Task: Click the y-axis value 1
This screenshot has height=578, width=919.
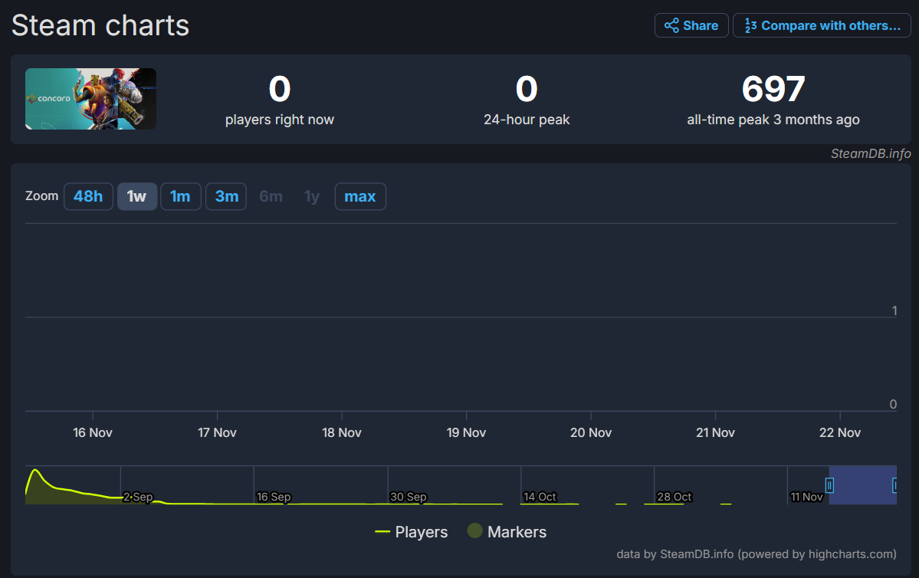Action: [894, 310]
